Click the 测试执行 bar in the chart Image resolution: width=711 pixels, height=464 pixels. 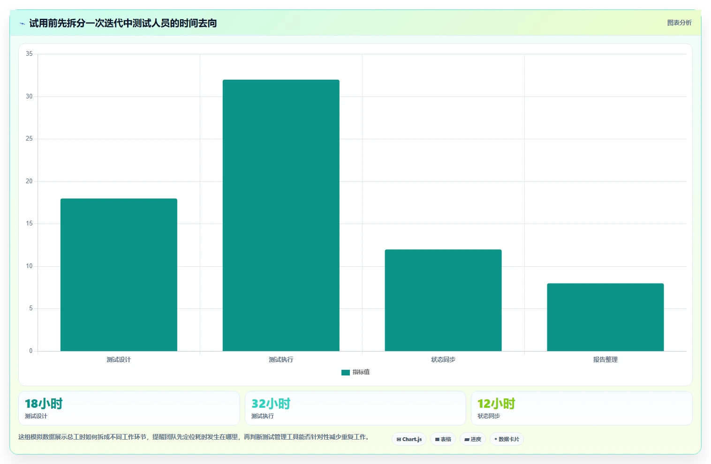click(281, 215)
